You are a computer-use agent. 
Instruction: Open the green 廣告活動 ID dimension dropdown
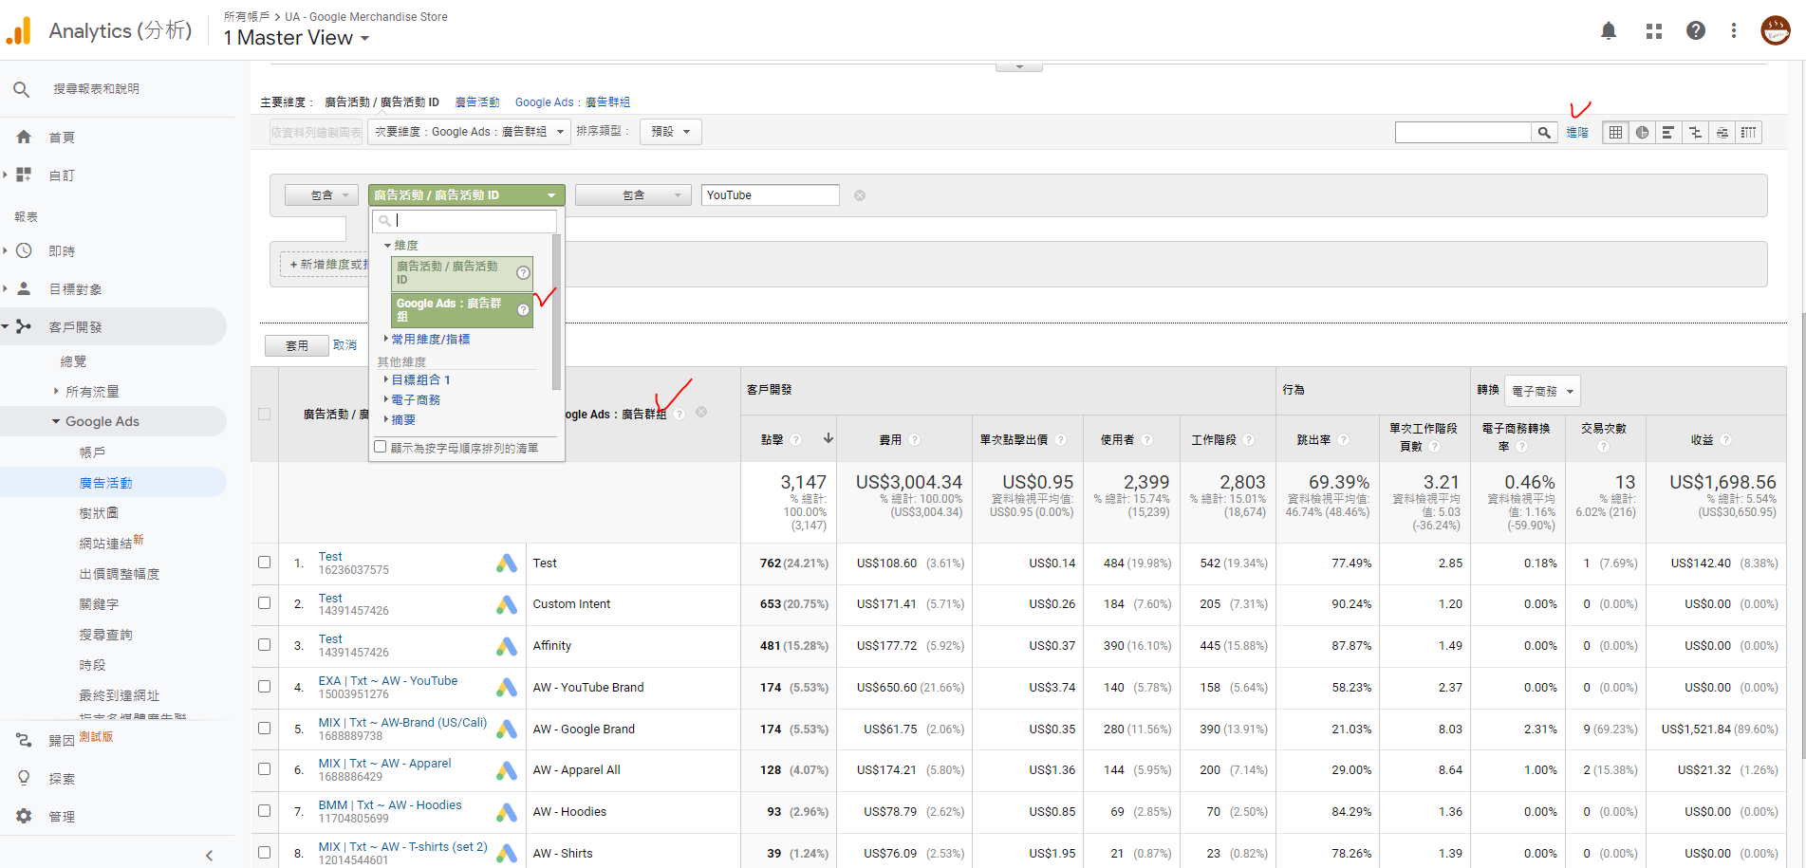[x=466, y=195]
